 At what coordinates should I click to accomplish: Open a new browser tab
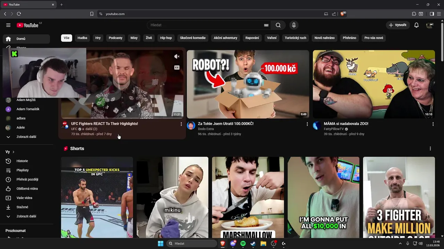pyautogui.click(x=61, y=4)
